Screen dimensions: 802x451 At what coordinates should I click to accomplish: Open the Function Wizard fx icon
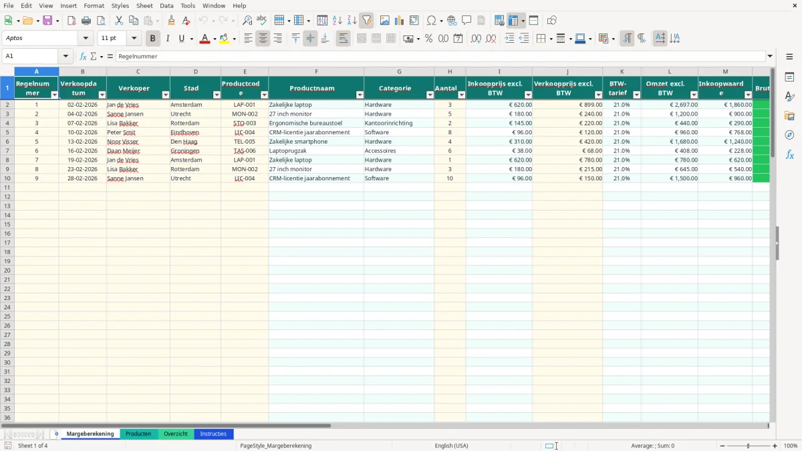click(83, 57)
